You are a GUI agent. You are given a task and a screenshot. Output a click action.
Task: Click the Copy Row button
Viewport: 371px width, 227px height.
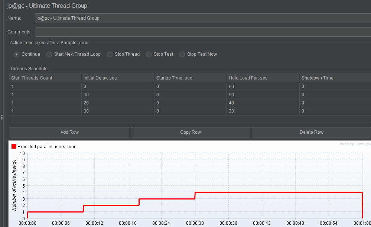click(x=191, y=132)
